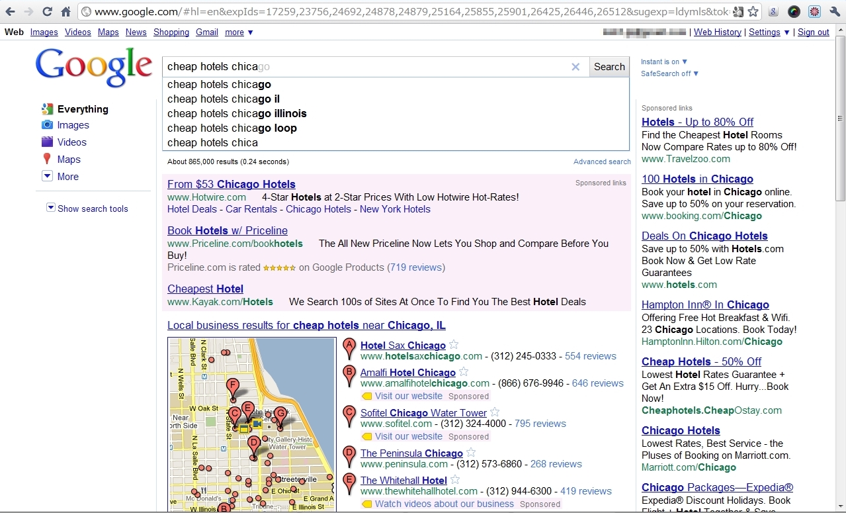846x513 pixels.
Task: Open Web History link
Action: 718,32
